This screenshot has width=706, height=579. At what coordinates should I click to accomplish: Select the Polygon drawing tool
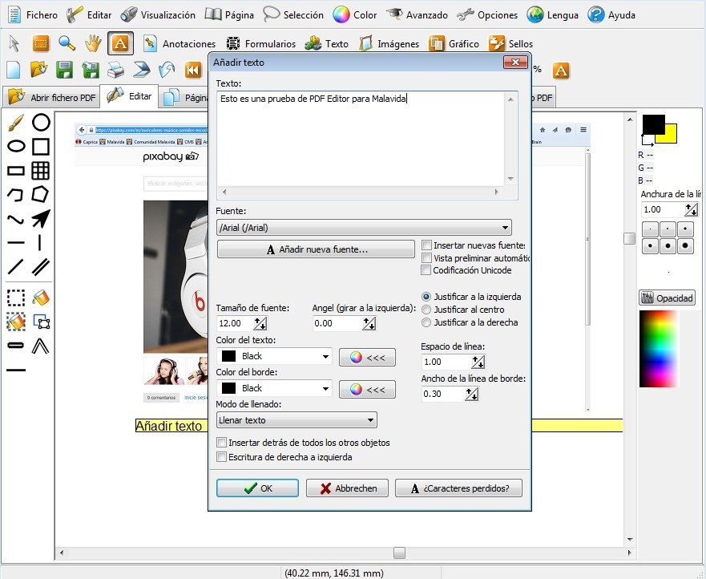[40, 194]
